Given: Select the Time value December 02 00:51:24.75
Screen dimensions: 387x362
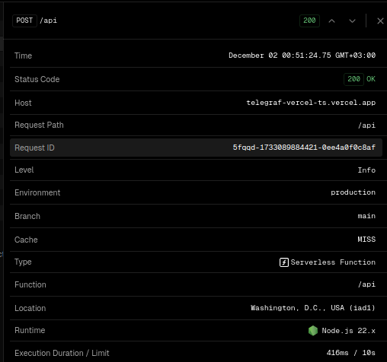Looking at the screenshot, I should pyautogui.click(x=302, y=56).
